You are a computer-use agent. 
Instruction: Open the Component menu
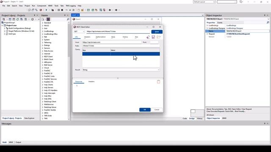41,5
